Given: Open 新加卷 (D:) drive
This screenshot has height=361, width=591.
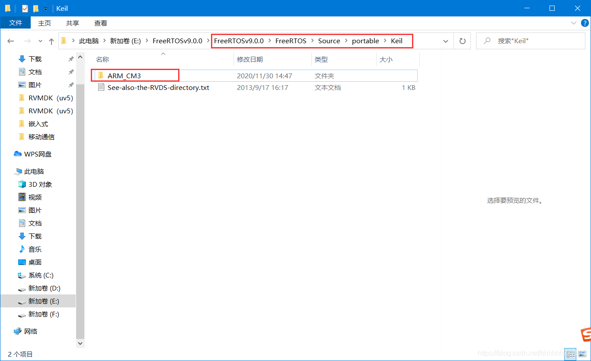Looking at the screenshot, I should tap(45, 288).
